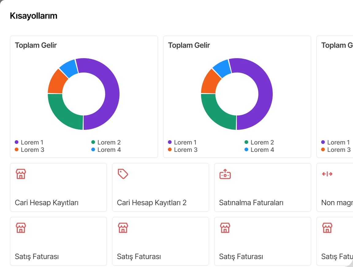The width and height of the screenshot is (353, 267).
Task: Toggle Lorem 3 legend in second chart
Action: pyautogui.click(x=183, y=150)
